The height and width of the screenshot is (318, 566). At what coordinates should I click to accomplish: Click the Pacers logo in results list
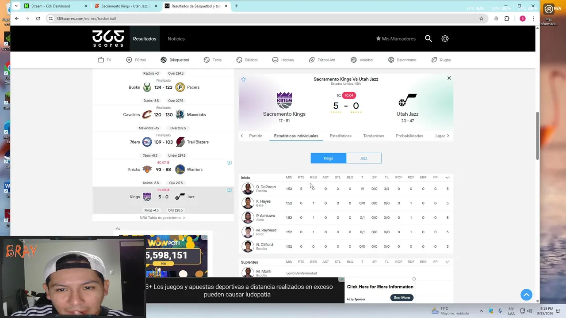[180, 87]
